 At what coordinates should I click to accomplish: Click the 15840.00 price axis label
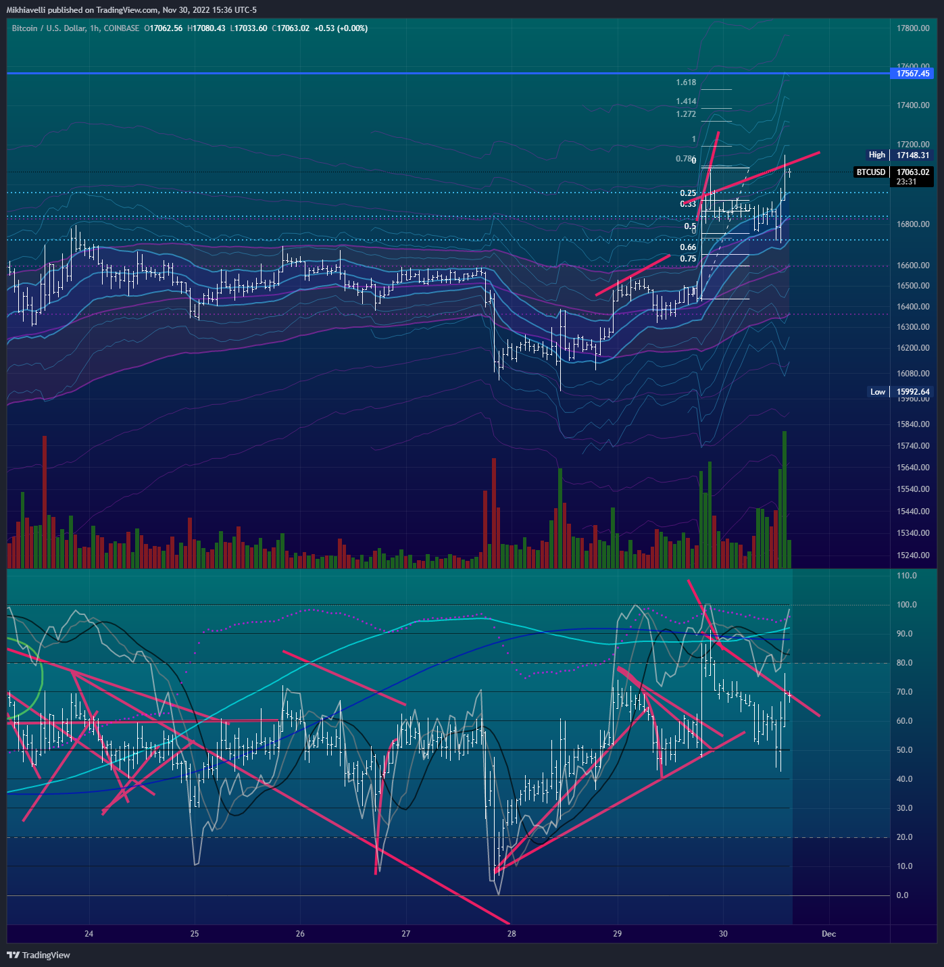[x=913, y=424]
